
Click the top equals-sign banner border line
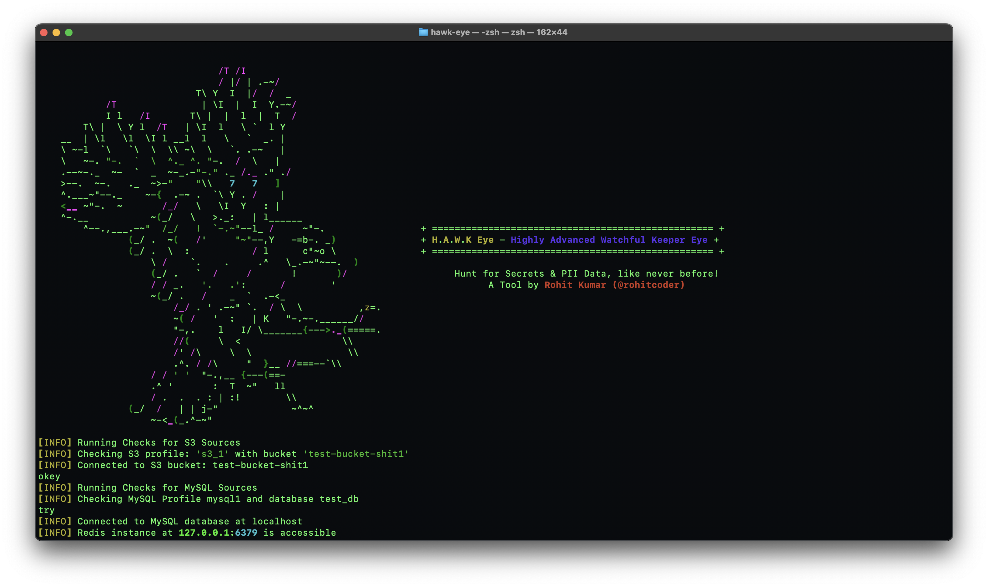572,229
